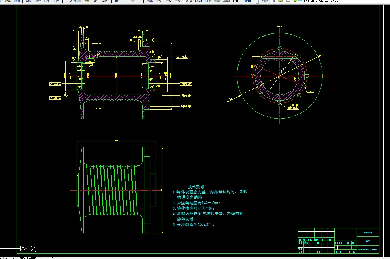Expand the Zoom Window flyout
This screenshot has width=390, height=259.
(168, 1)
